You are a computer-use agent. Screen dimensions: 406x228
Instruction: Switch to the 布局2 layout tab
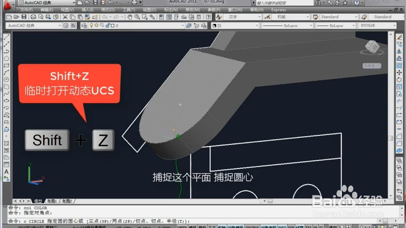pyautogui.click(x=67, y=201)
